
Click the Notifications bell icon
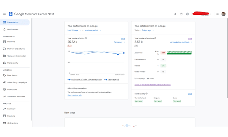(x=4, y=29)
